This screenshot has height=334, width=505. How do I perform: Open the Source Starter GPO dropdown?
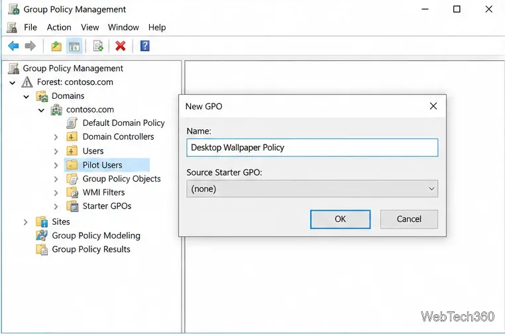tap(312, 189)
